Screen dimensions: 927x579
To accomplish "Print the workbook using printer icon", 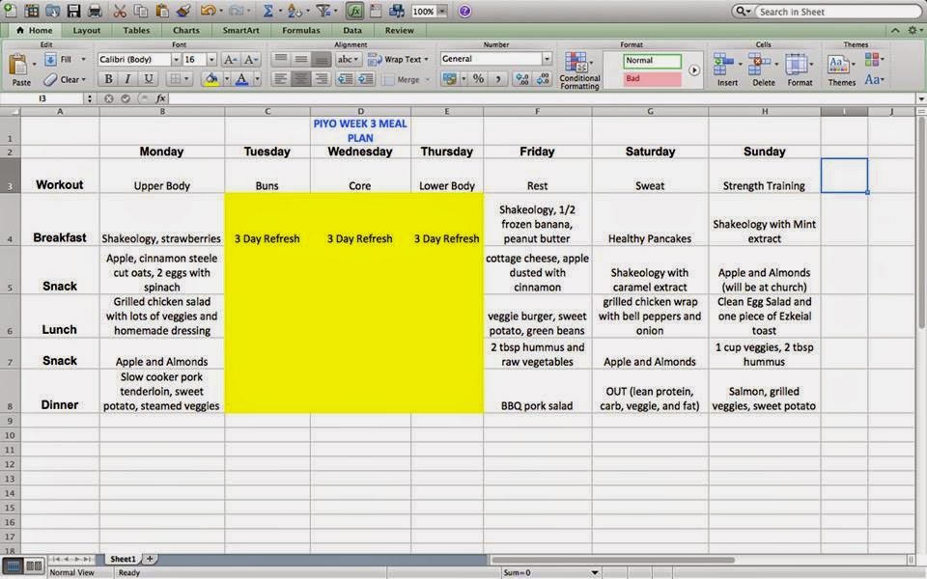I will [x=95, y=10].
